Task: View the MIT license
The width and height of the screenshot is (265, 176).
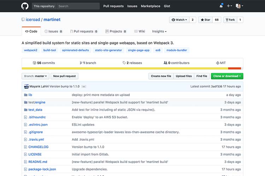Action: (x=221, y=63)
